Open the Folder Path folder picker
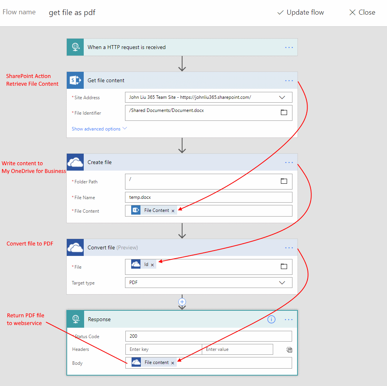387x386 pixels. point(284,181)
